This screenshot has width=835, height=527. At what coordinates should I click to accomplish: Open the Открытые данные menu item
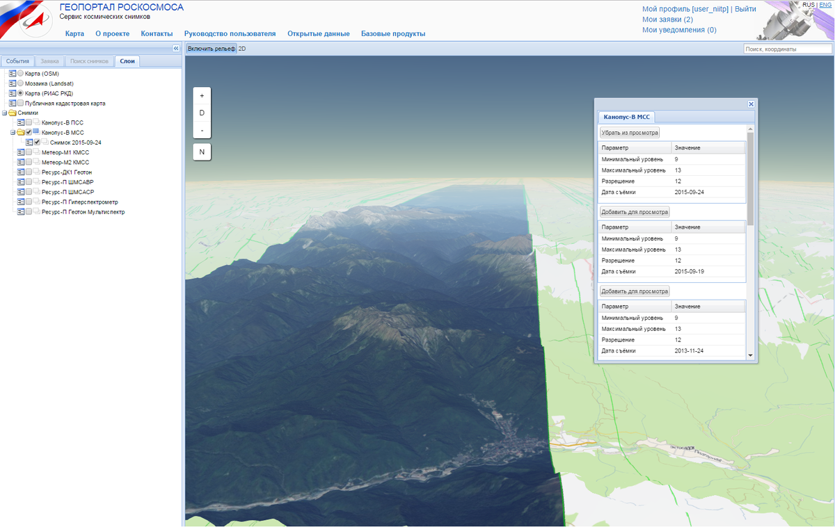[319, 33]
